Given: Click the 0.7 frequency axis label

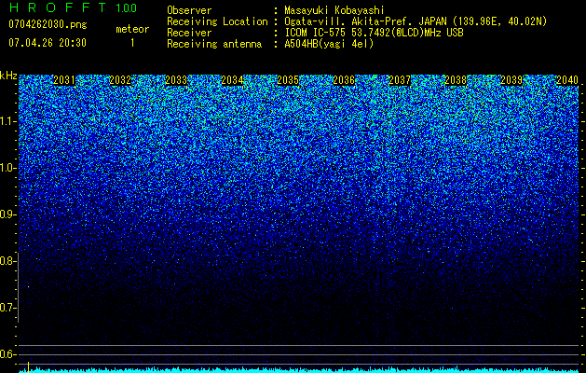Looking at the screenshot, I should coord(7,308).
